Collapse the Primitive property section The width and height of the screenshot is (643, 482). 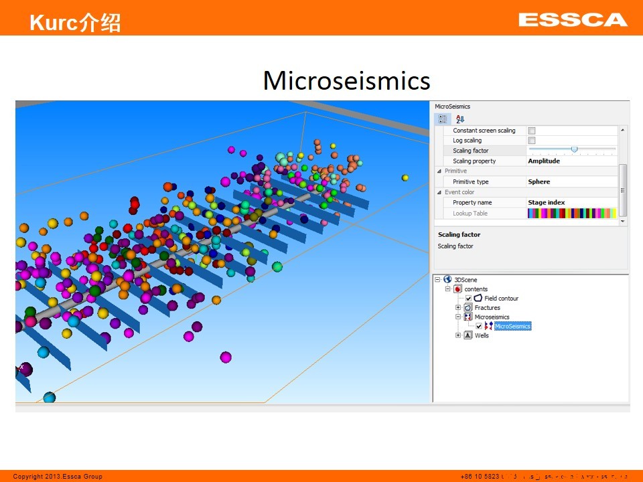point(439,171)
